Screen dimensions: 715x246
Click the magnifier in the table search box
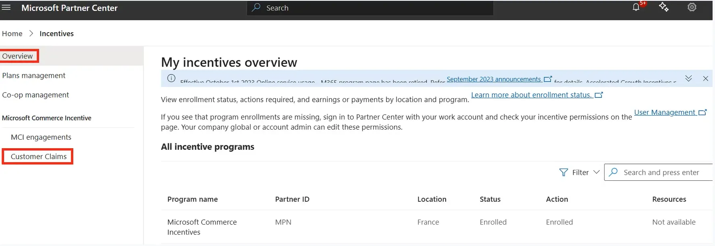pos(613,172)
